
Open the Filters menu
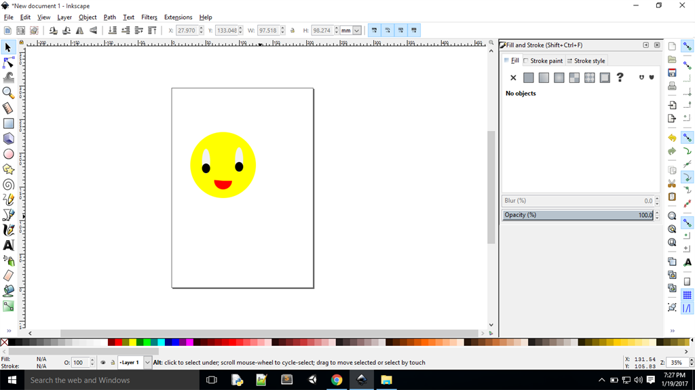coord(149,17)
